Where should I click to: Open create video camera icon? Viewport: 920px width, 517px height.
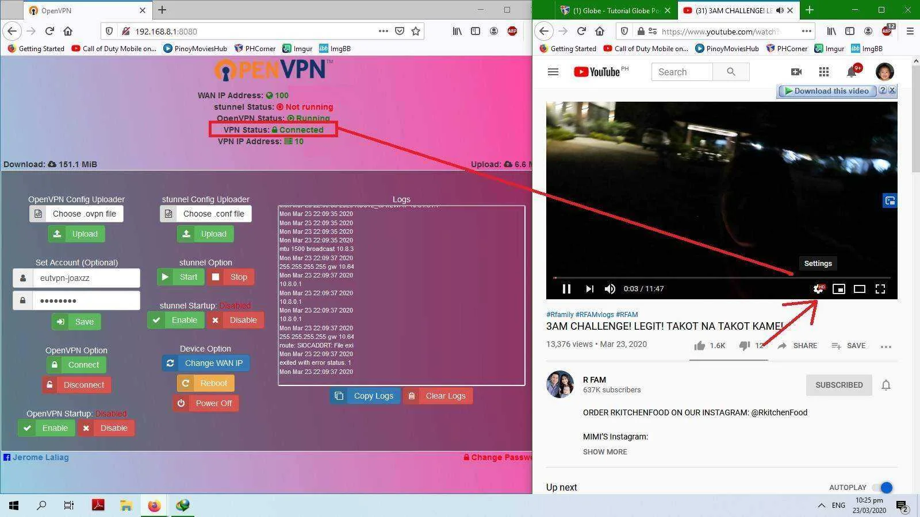click(x=796, y=72)
